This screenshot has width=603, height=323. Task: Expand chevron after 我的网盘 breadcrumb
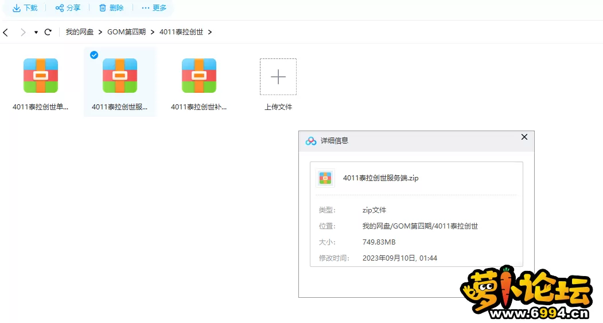(x=100, y=32)
